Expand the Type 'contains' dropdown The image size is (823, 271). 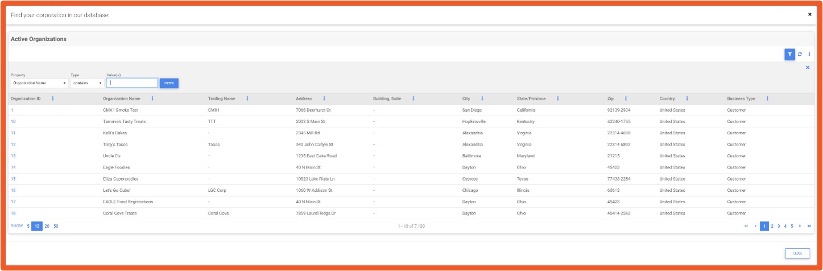(x=87, y=83)
